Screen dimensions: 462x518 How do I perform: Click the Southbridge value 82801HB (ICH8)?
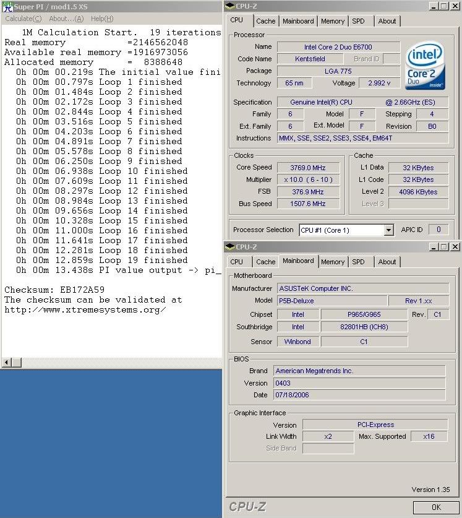364,327
